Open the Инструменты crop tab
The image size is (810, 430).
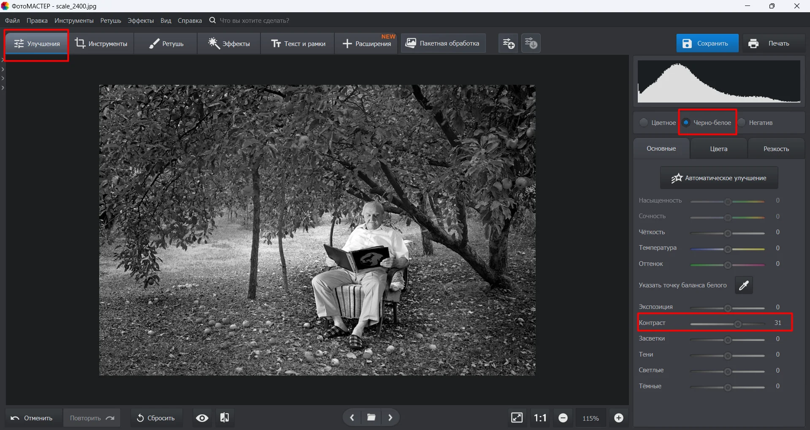click(101, 44)
